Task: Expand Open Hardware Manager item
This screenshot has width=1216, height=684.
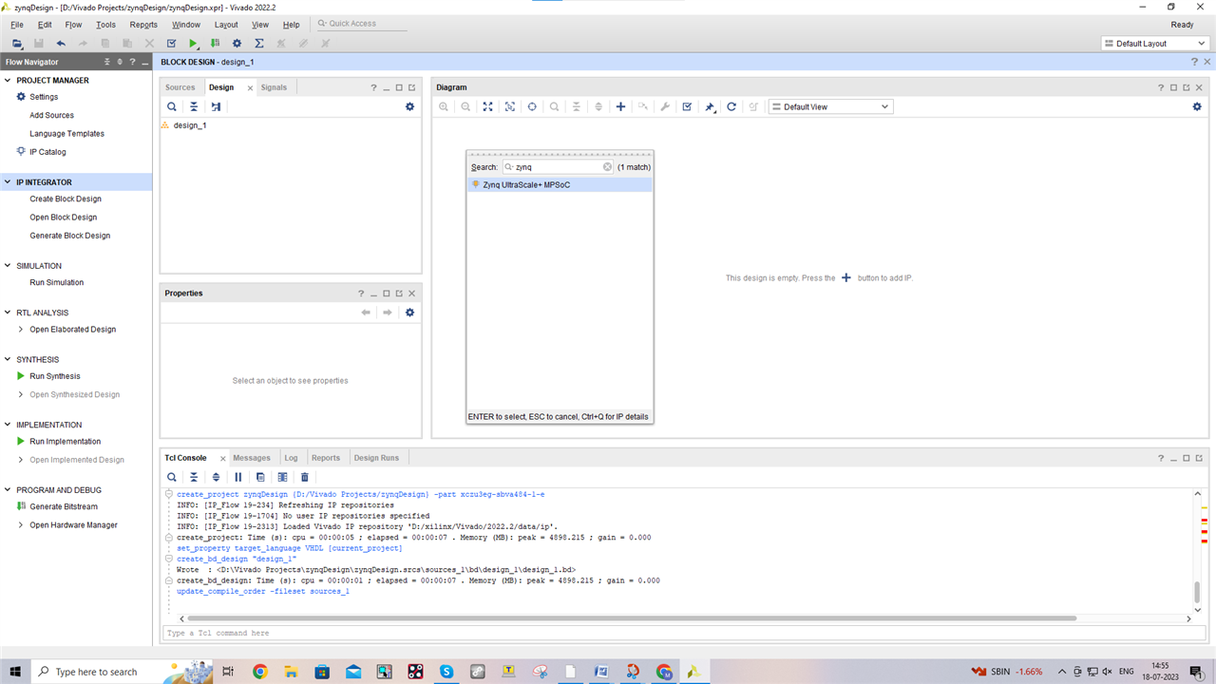Action: click(21, 525)
